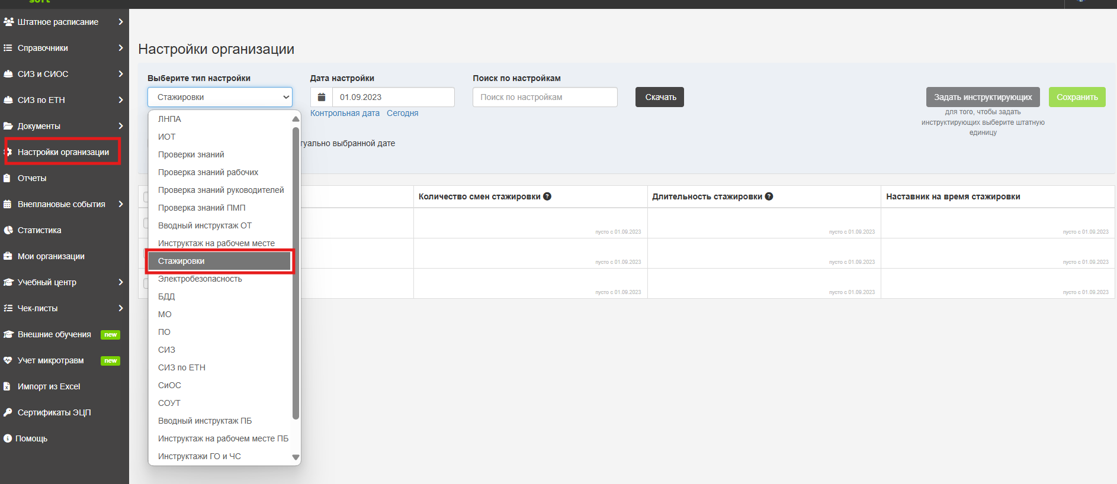Pick МО from the dropdown list
Viewport: 1117px width, 484px height.
pyautogui.click(x=220, y=314)
